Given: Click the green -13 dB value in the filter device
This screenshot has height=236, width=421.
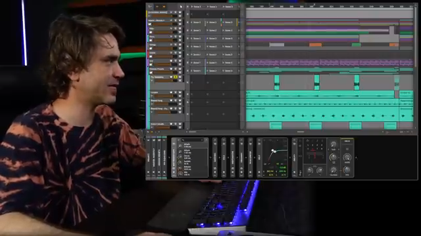Looking at the screenshot, I should point(282,168).
